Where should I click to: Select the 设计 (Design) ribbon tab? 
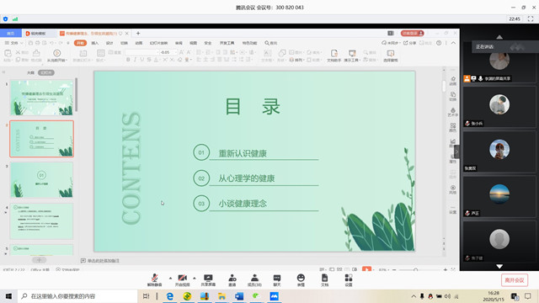coord(109,43)
